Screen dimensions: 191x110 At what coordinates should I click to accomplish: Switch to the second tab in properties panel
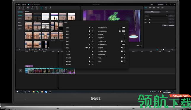pos(150,8)
